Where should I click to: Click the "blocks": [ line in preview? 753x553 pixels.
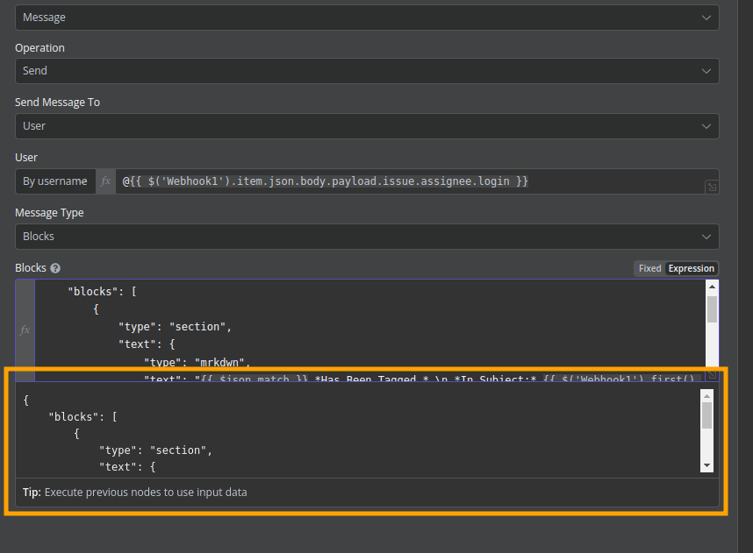tap(82, 417)
